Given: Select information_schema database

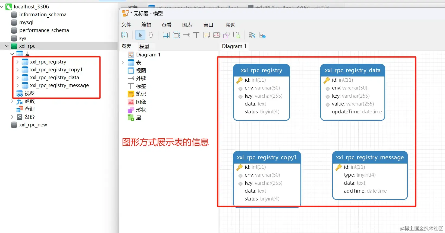Looking at the screenshot, I should tap(43, 14).
